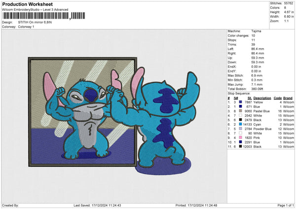Click the Pink swatch in stop 9
The width and height of the screenshot is (296, 209).
pyautogui.click(x=241, y=138)
